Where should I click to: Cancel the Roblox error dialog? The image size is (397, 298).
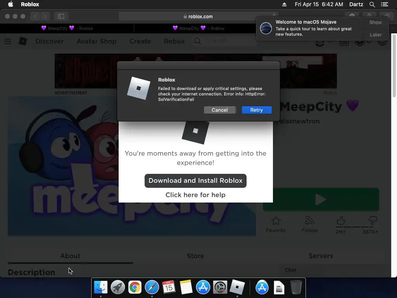click(x=219, y=110)
